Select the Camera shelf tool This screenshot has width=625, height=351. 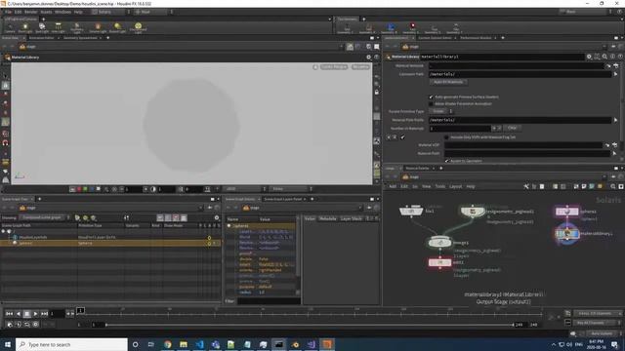[x=10, y=28]
